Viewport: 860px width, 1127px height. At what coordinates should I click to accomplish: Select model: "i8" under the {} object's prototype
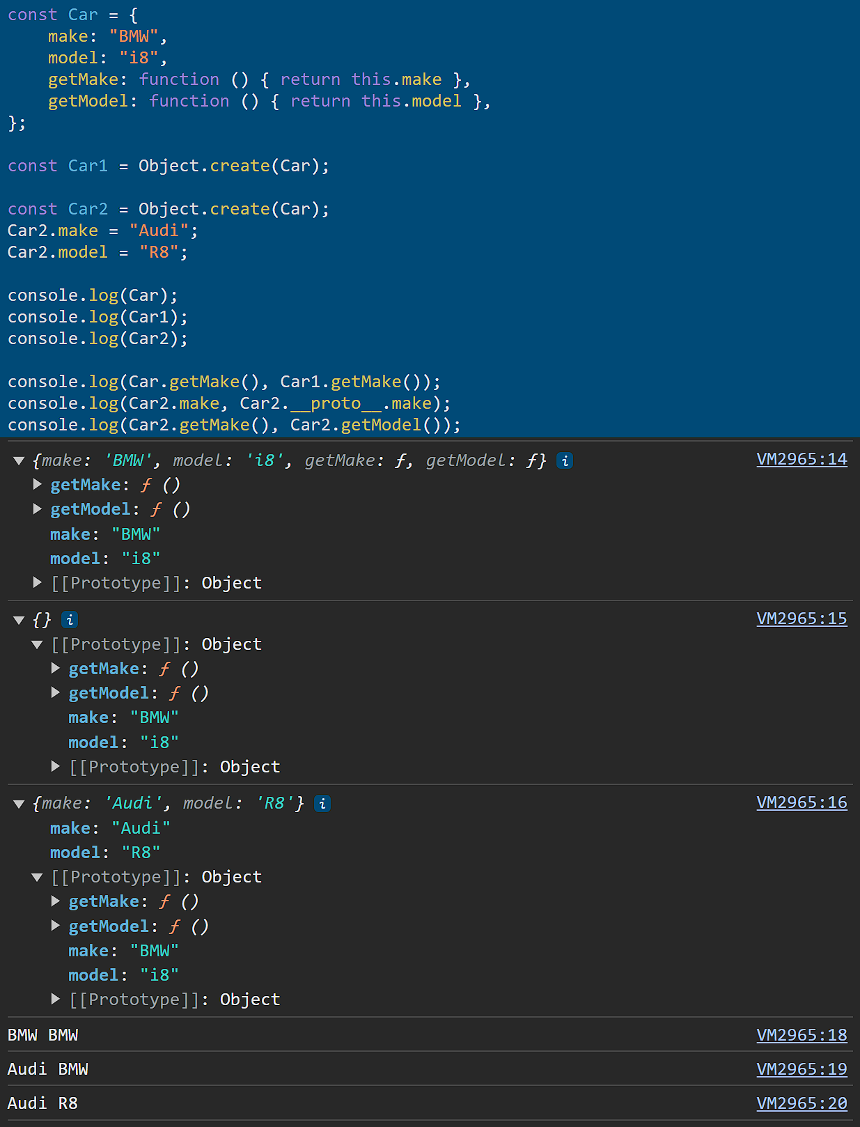coord(123,743)
